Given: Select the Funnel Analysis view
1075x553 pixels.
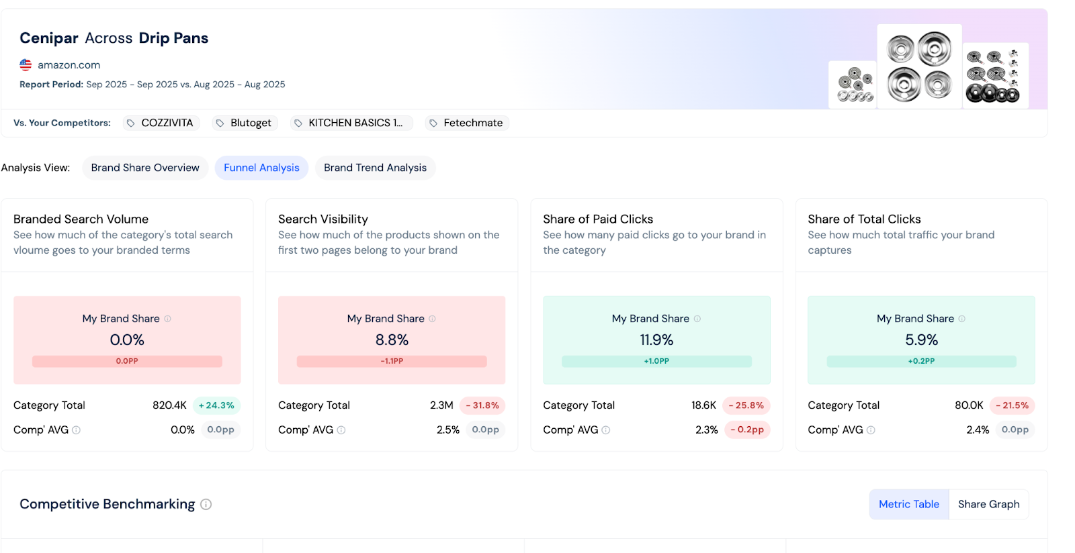Looking at the screenshot, I should (261, 168).
